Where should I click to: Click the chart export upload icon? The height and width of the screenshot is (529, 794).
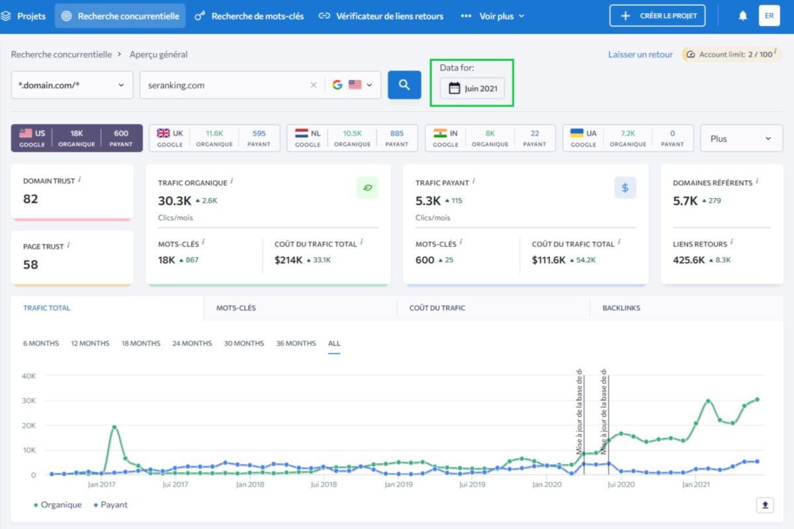(x=765, y=505)
